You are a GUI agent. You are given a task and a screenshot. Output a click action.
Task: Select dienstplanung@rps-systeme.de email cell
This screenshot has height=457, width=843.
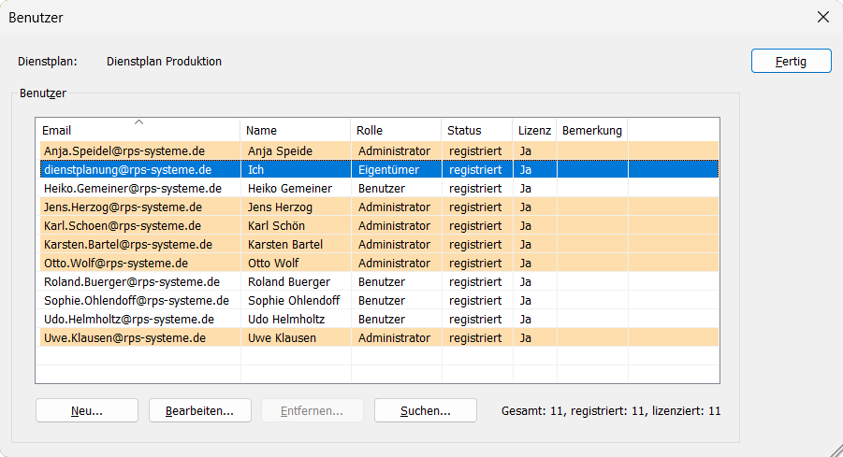pyautogui.click(x=139, y=170)
